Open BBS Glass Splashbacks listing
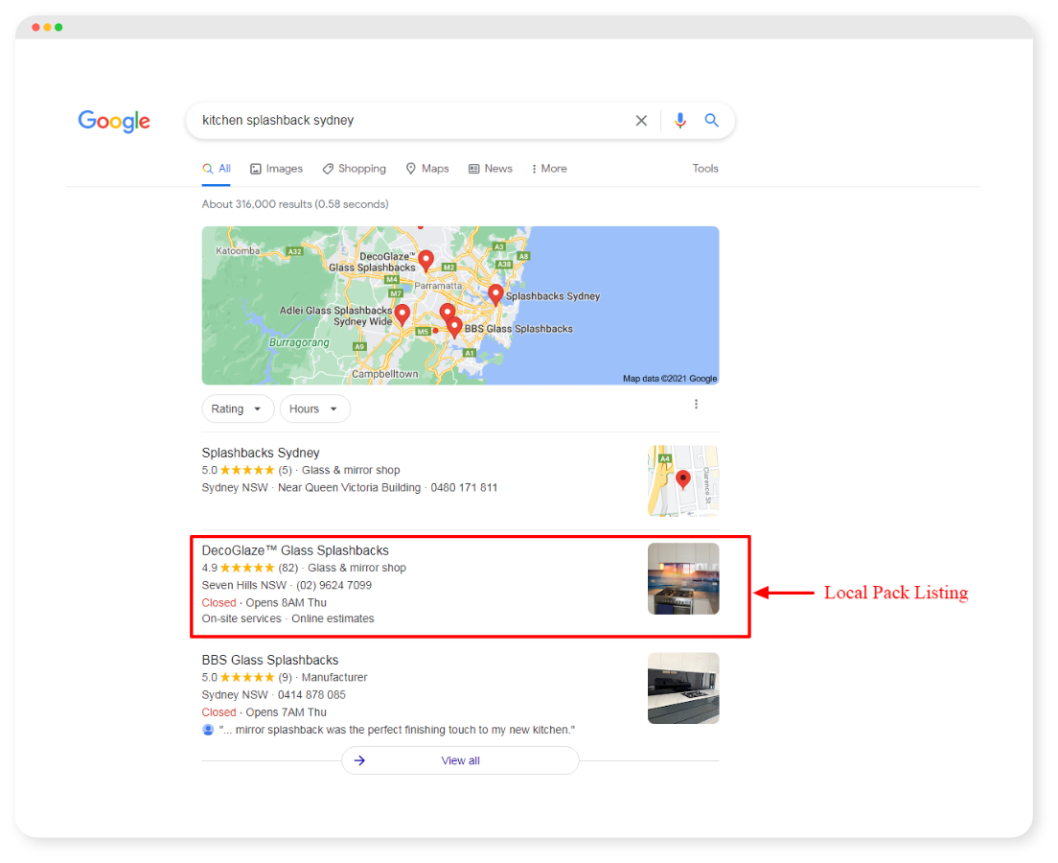The image size is (1058, 863). point(270,660)
